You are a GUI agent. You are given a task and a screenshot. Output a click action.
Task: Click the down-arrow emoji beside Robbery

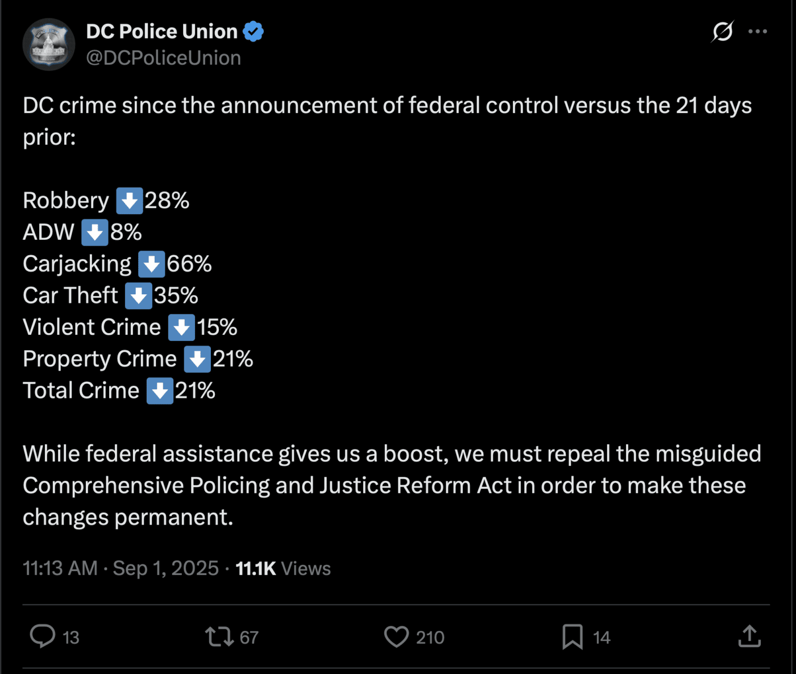coord(129,201)
